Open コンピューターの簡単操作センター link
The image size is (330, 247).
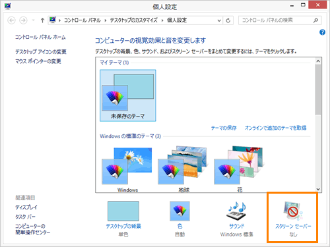tap(32, 229)
